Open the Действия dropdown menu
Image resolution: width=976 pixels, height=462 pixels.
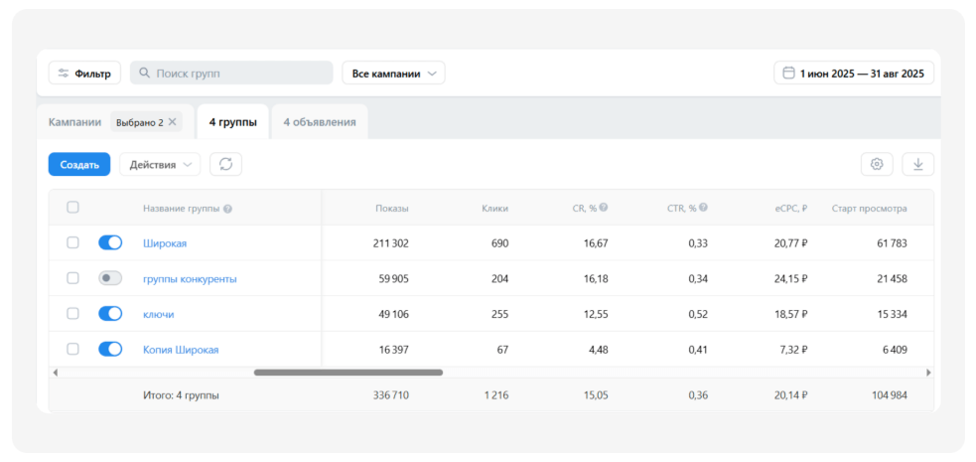160,164
